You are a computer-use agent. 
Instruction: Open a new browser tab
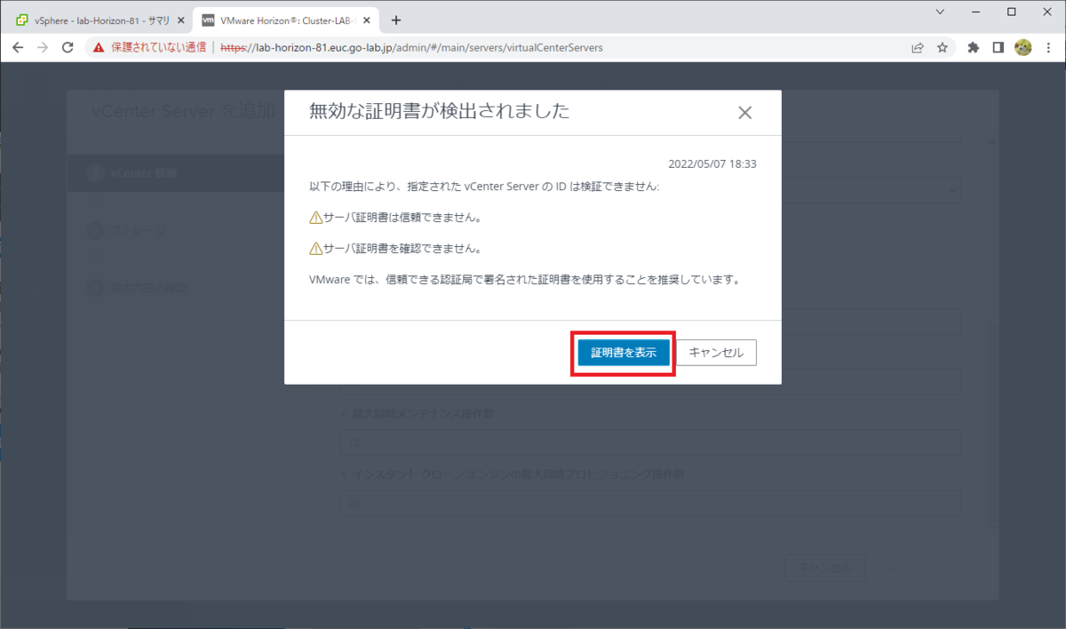[396, 20]
